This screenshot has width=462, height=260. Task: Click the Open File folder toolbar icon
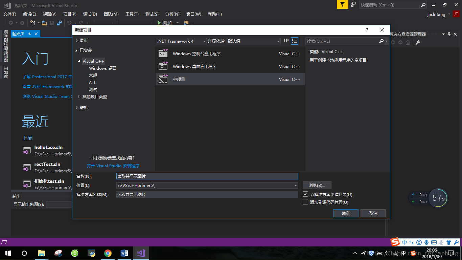(44, 23)
